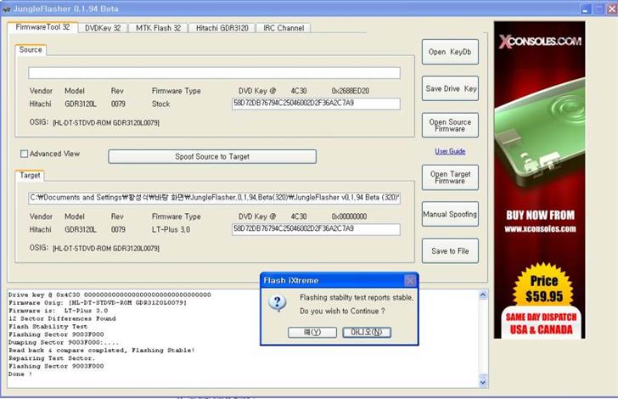
Task: Close the Flash iXtreme dialog
Action: pyautogui.click(x=410, y=280)
